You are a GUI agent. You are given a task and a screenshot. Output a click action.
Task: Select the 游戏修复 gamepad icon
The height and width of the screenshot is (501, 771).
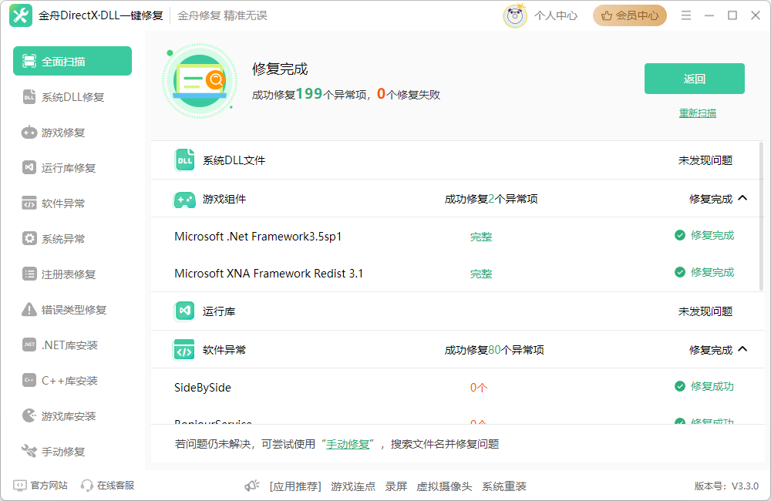pyautogui.click(x=29, y=133)
